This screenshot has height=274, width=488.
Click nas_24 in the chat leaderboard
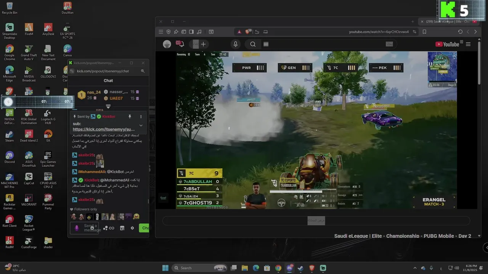tap(94, 92)
